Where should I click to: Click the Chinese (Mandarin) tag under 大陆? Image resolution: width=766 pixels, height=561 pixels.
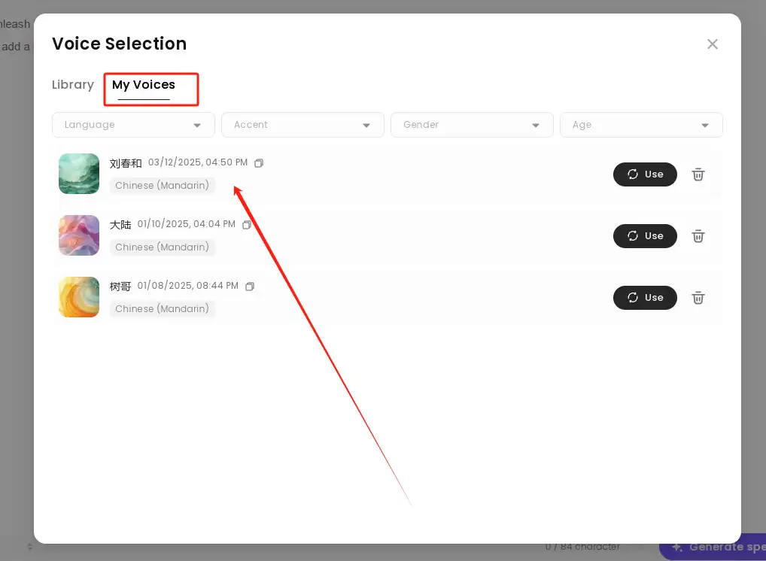click(162, 247)
